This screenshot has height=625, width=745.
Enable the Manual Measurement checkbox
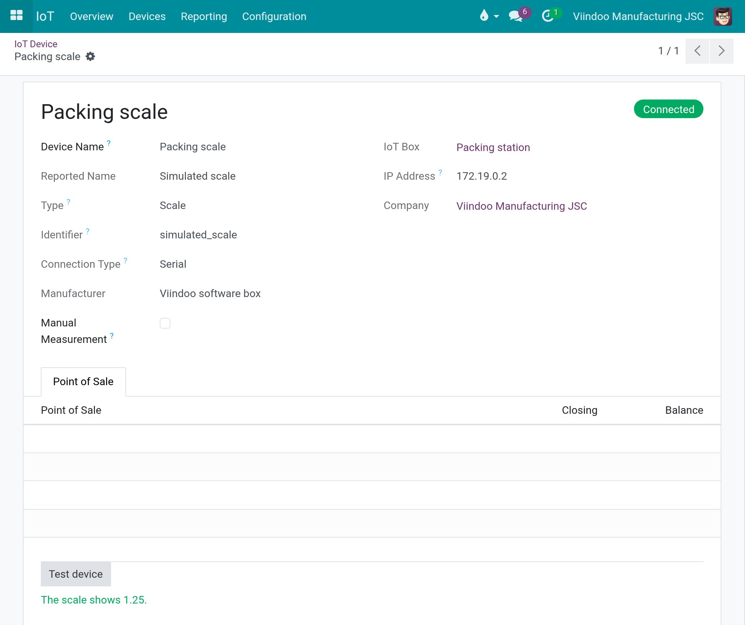click(x=165, y=323)
